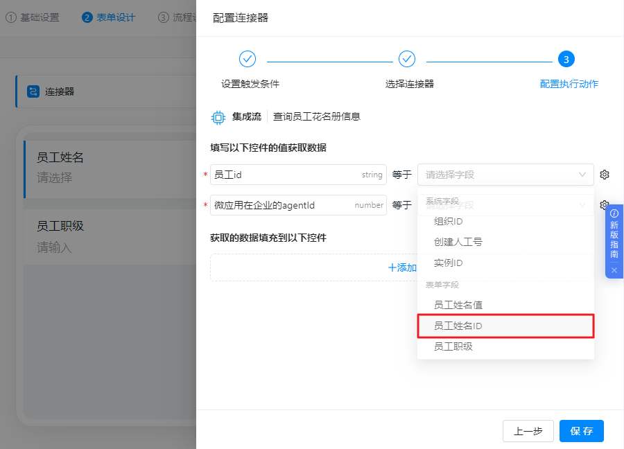Click the 选择连接器 completed checkmark
Image resolution: width=624 pixels, height=449 pixels.
click(407, 59)
